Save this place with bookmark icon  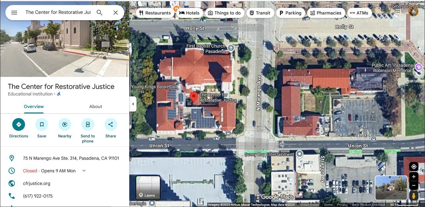tap(42, 124)
